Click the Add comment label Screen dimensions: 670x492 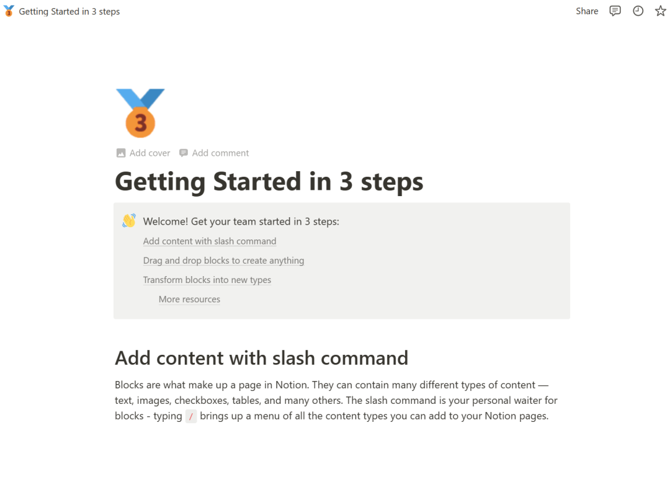[x=220, y=153]
